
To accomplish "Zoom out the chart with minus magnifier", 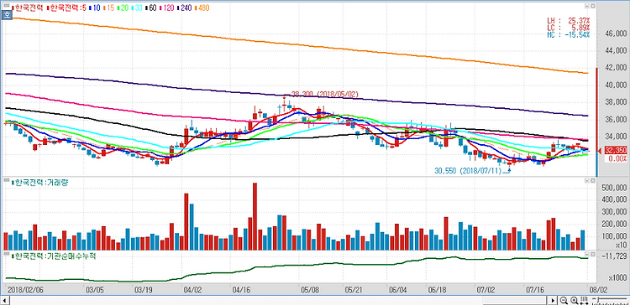I will [564, 300].
